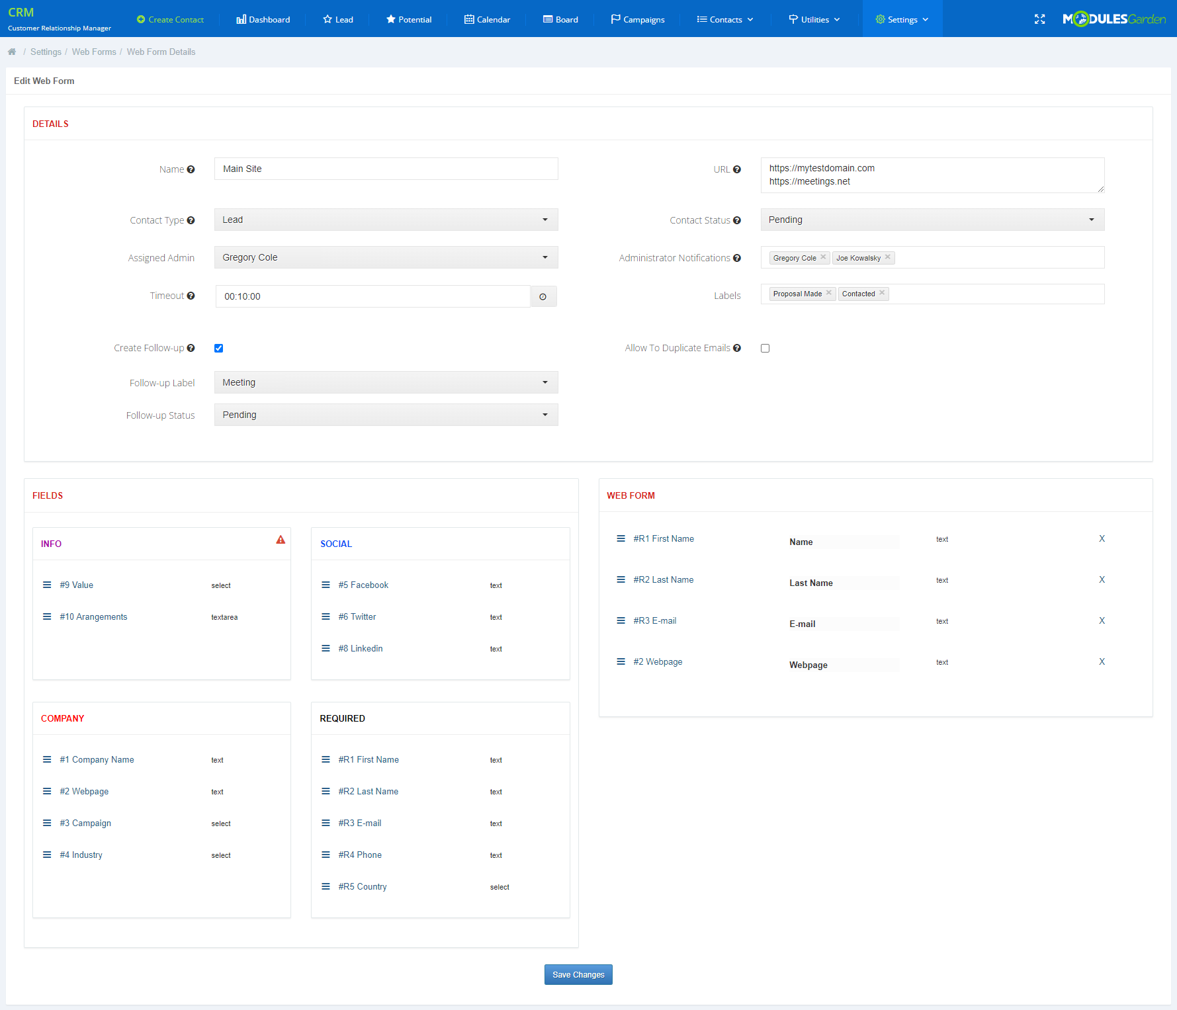Open the Calendar view
The width and height of the screenshot is (1177, 1010).
487,19
